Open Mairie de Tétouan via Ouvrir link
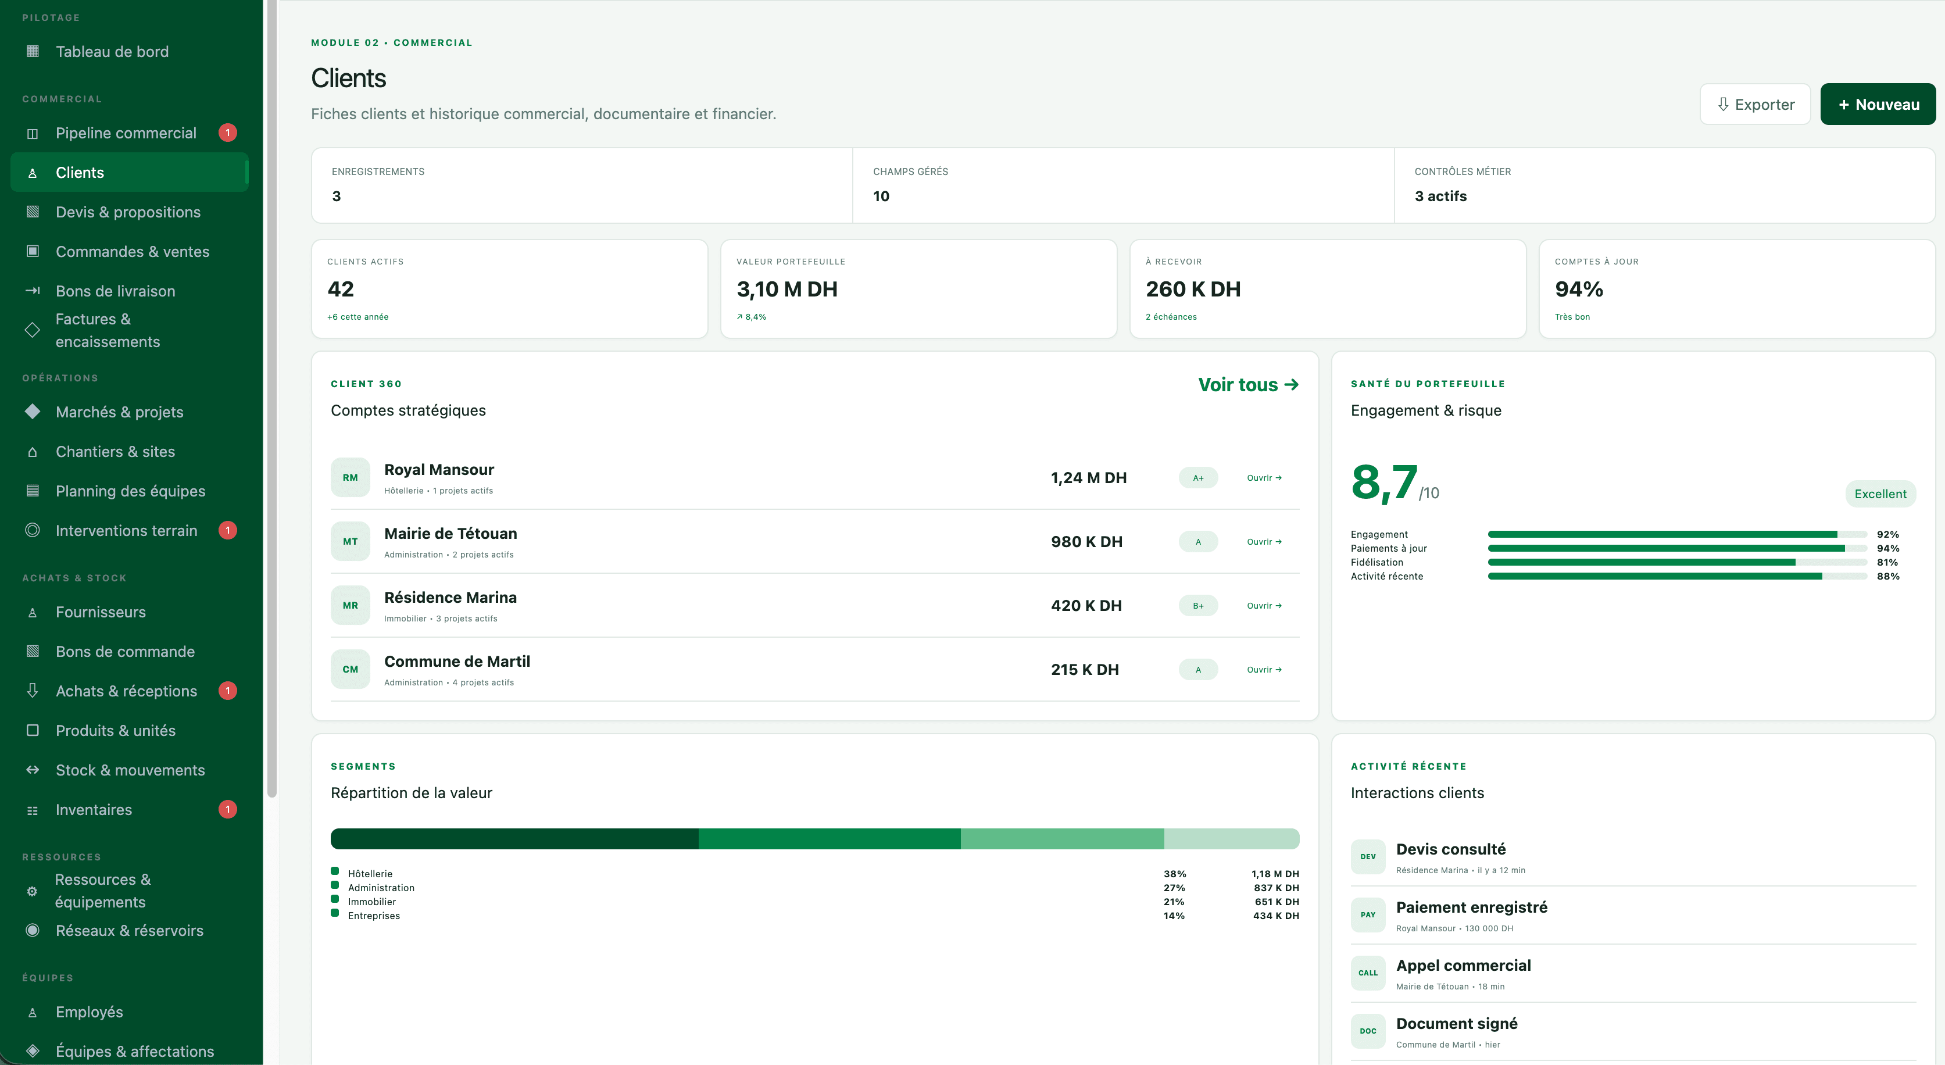 coord(1264,542)
